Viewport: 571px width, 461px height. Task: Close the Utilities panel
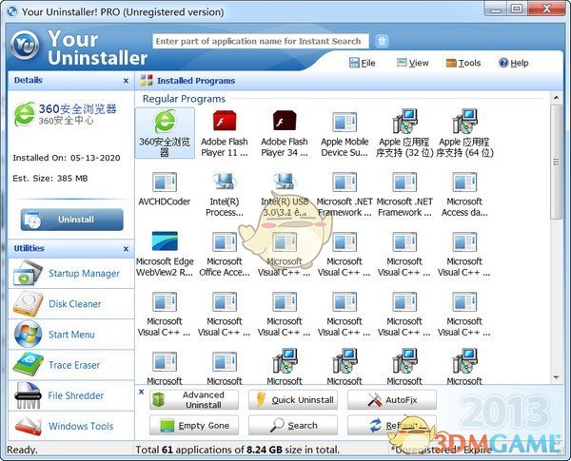pos(126,249)
